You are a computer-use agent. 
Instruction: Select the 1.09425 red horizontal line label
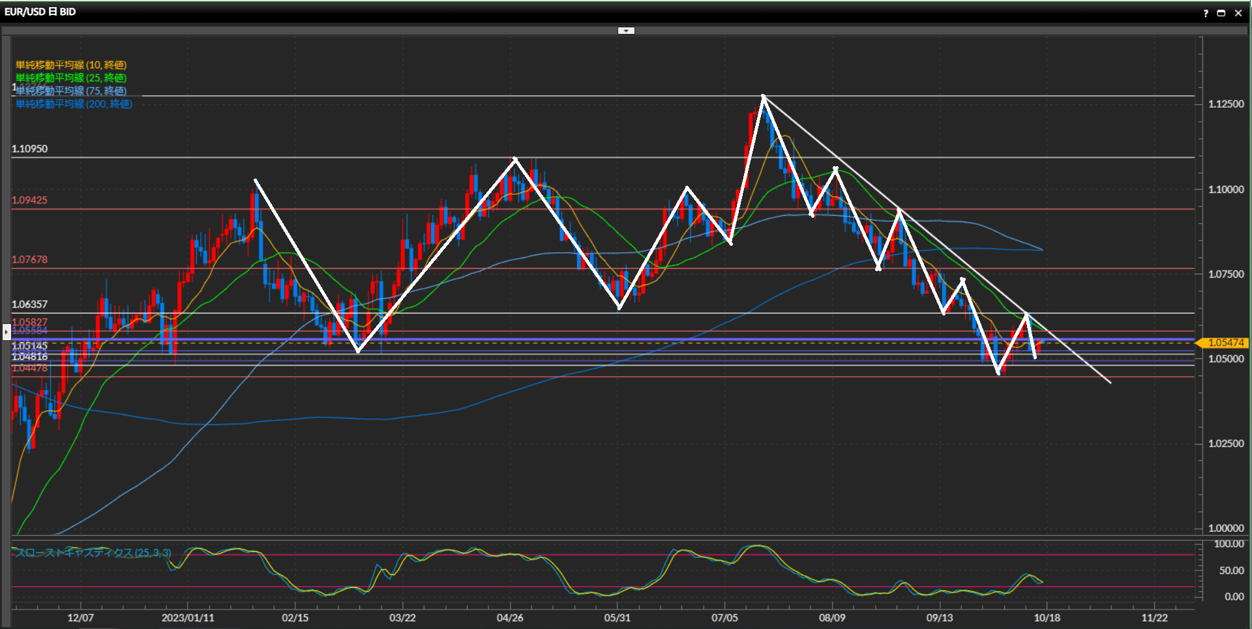(30, 201)
